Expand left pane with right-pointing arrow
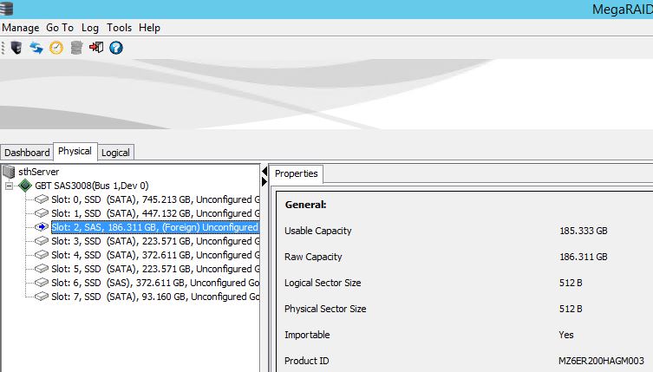The width and height of the screenshot is (653, 372). [264, 181]
